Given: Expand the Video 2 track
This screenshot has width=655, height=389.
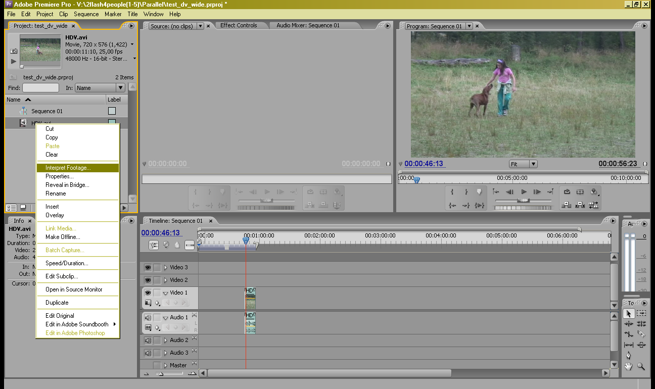Looking at the screenshot, I should coord(165,280).
